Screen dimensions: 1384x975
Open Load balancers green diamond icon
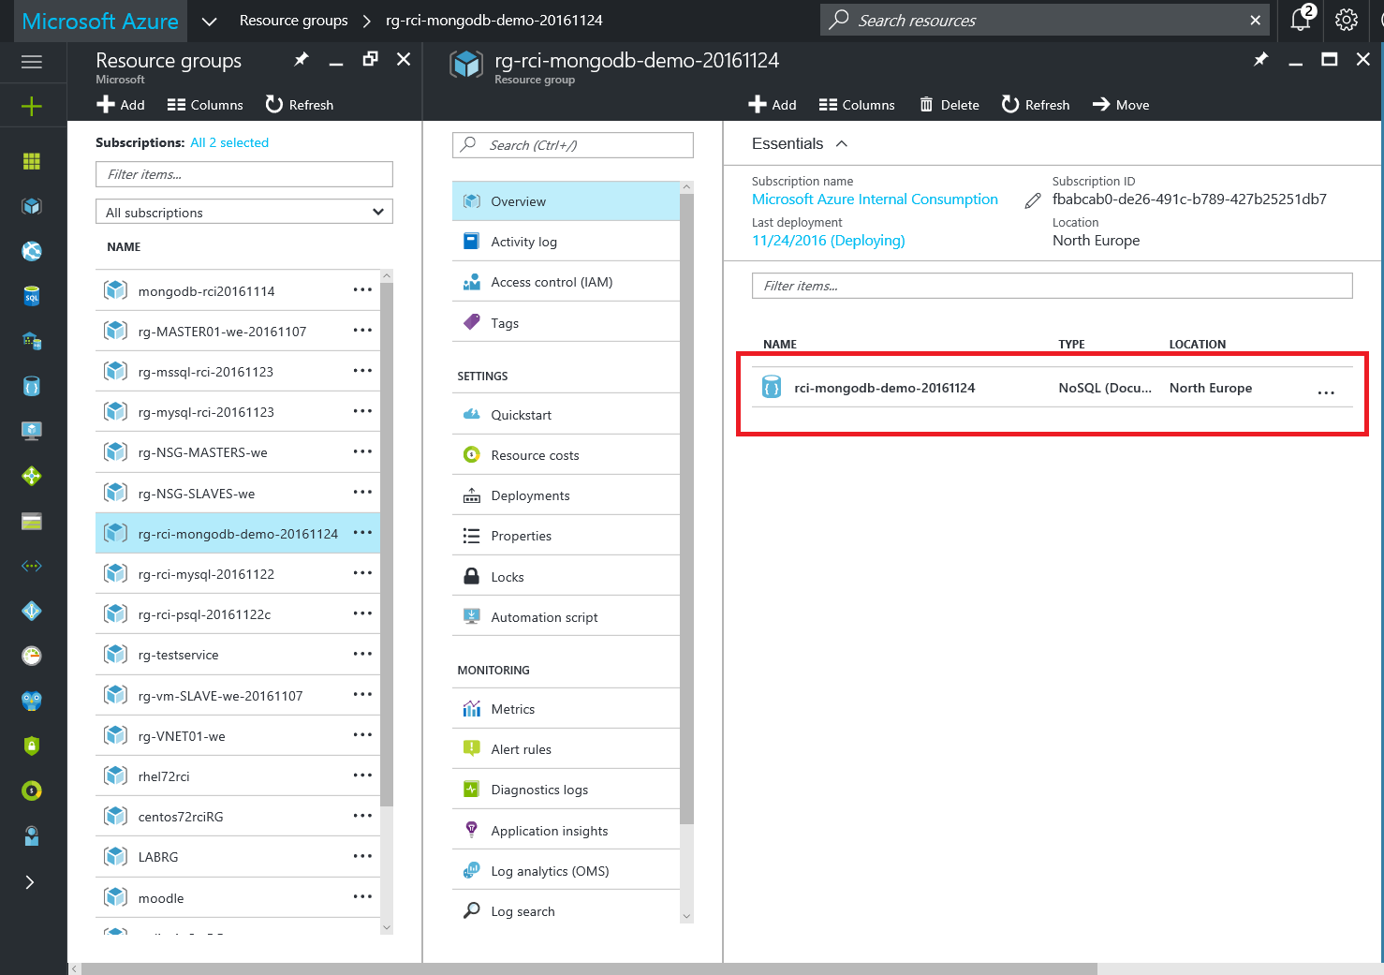32,476
